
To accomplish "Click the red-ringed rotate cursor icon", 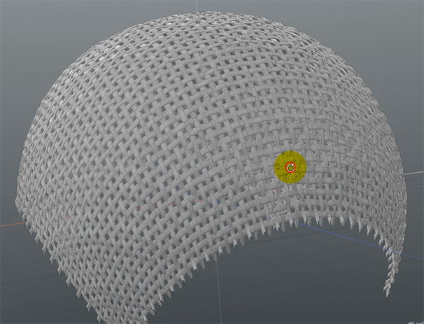I will pos(291,168).
